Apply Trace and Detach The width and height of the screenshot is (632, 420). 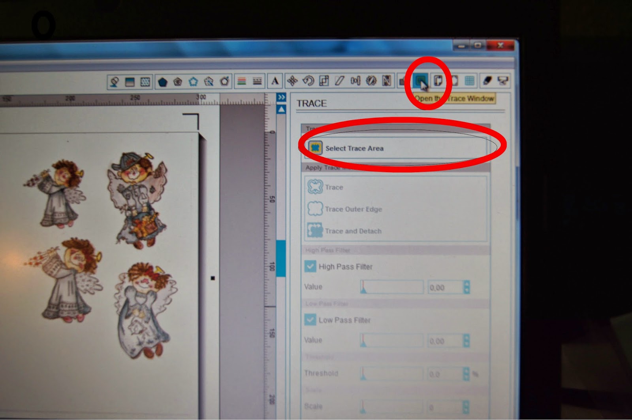(344, 231)
